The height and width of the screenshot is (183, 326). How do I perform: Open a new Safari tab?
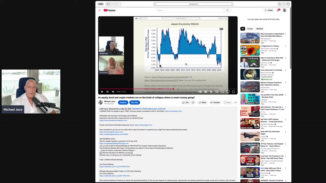[284, 4]
